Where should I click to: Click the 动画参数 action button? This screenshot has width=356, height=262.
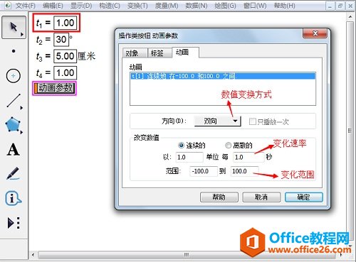[54, 88]
